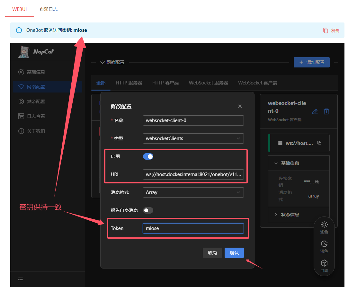Select the dark theme moon icon
The height and width of the screenshot is (291, 348).
point(324,244)
